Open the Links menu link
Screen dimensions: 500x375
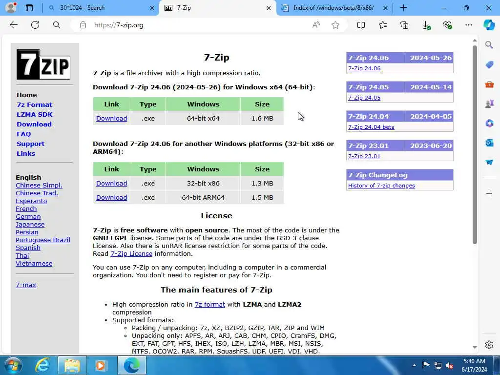pyautogui.click(x=26, y=153)
